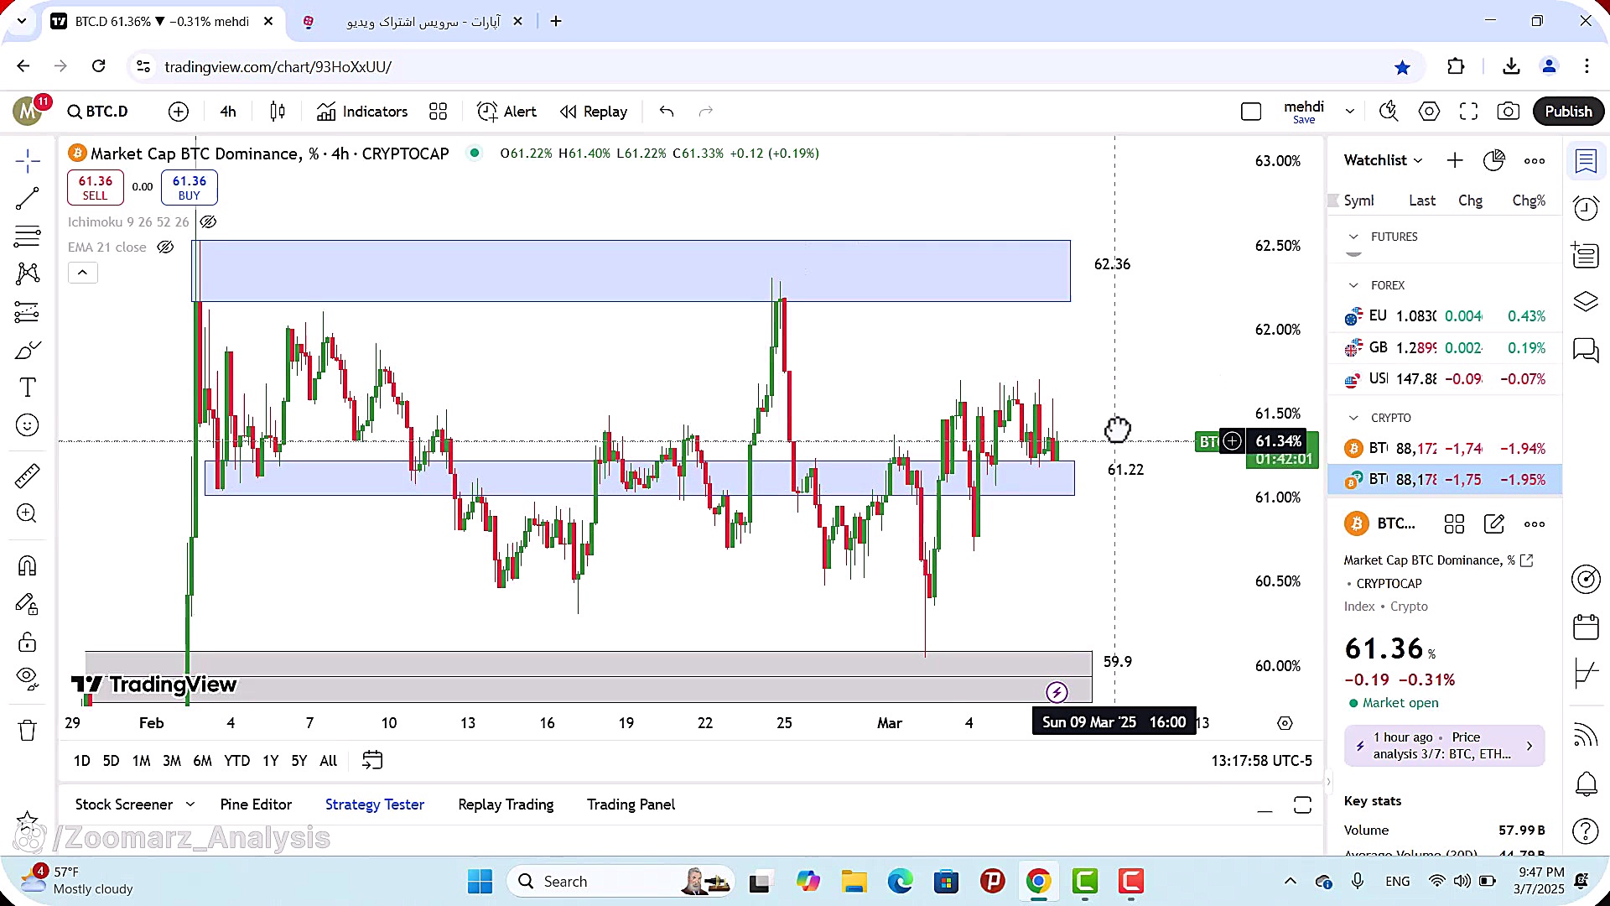Toggle hide all drawings eye icon

click(28, 678)
